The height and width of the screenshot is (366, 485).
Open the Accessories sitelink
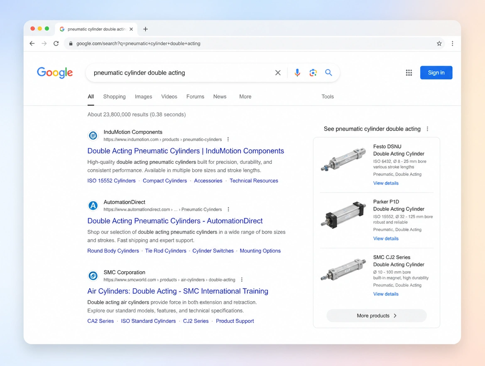pyautogui.click(x=208, y=181)
